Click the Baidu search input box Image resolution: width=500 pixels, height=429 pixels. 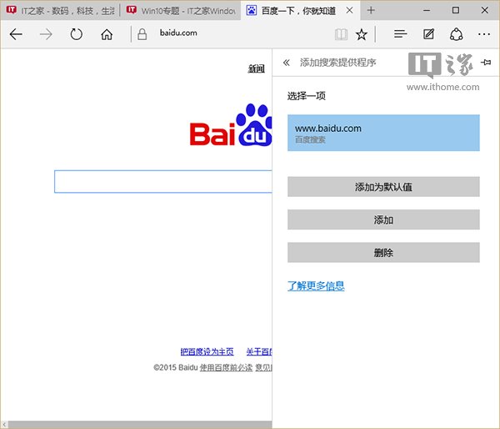[163, 181]
